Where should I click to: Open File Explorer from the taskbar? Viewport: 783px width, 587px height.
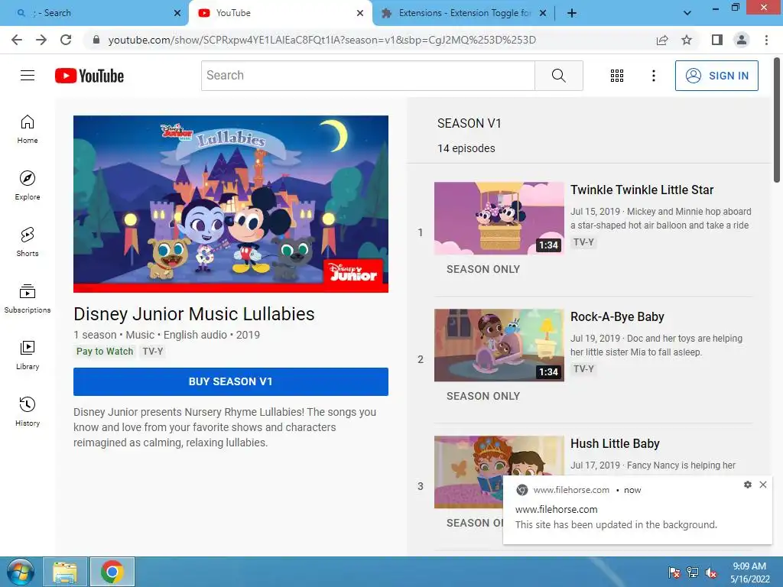coord(65,572)
